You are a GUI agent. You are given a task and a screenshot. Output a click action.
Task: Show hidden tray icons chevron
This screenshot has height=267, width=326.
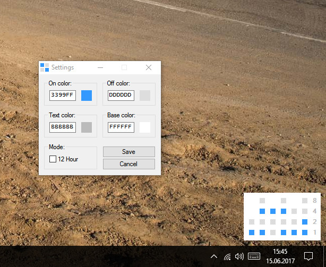pos(214,256)
